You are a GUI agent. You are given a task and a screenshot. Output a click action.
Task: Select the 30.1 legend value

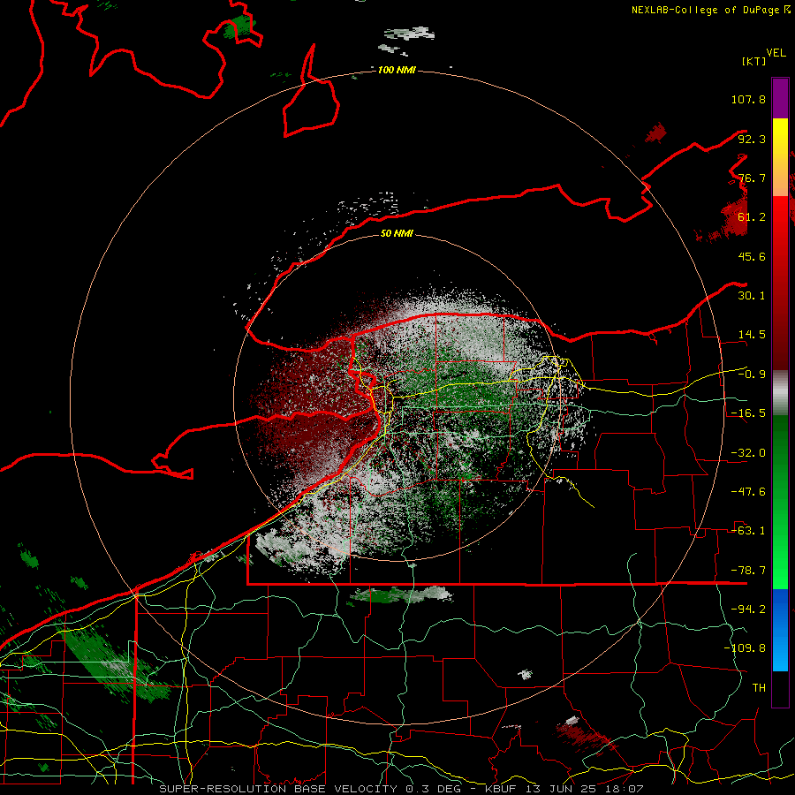pos(752,296)
